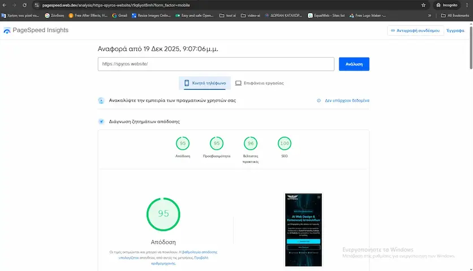Viewport: 473px width, 271px height.
Task: Click the Βέλτιστες πρακτικές label text
Action: pyautogui.click(x=251, y=159)
